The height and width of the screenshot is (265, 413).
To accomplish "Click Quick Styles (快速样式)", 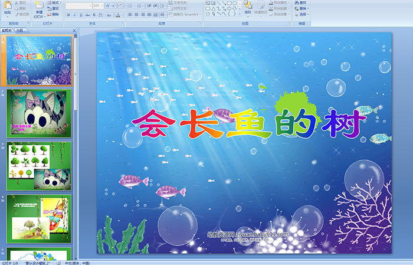I will (x=261, y=8).
